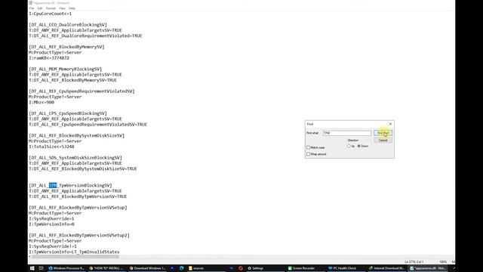This screenshot has width=483, height=272.
Task: Click the line [DT_ALL_SDS_SystemDiskSizeBlockingSV]
Action: pos(75,158)
